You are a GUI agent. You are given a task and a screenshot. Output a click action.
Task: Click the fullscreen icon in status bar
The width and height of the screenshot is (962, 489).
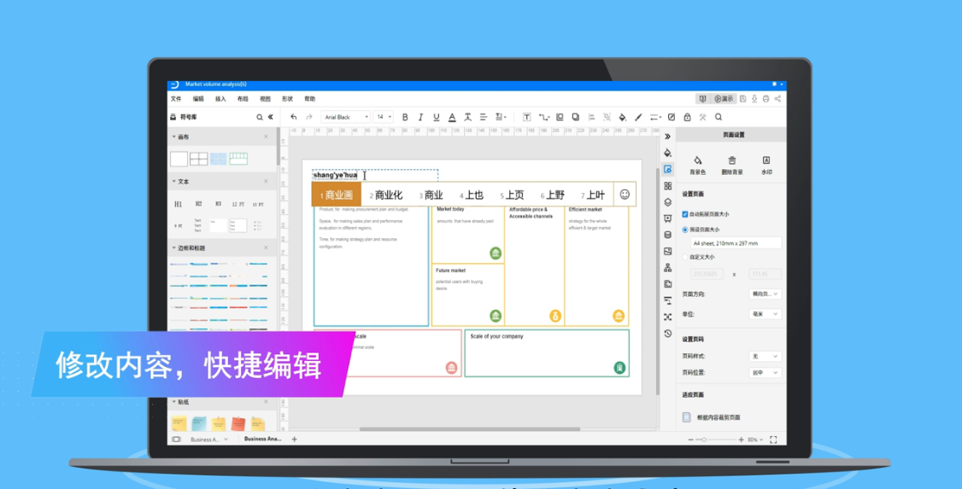point(773,440)
